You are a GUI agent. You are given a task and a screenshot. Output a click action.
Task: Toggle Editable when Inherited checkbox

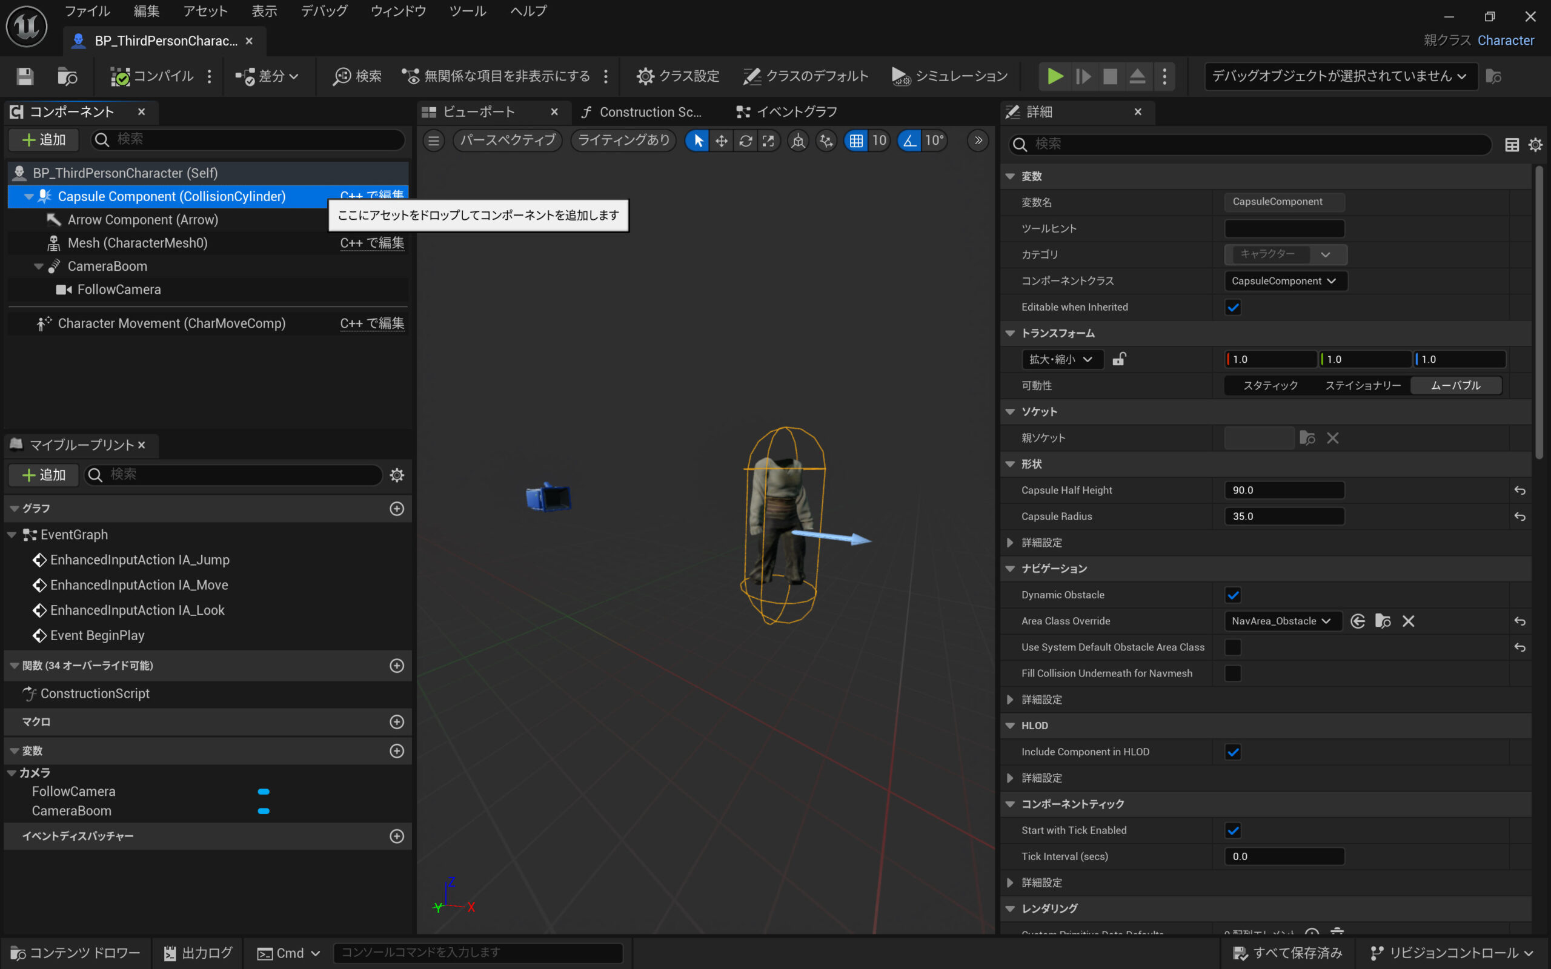pos(1232,307)
